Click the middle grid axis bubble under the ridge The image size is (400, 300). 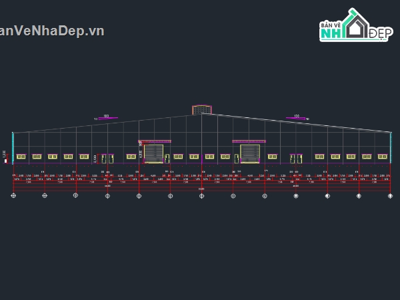[202, 195]
